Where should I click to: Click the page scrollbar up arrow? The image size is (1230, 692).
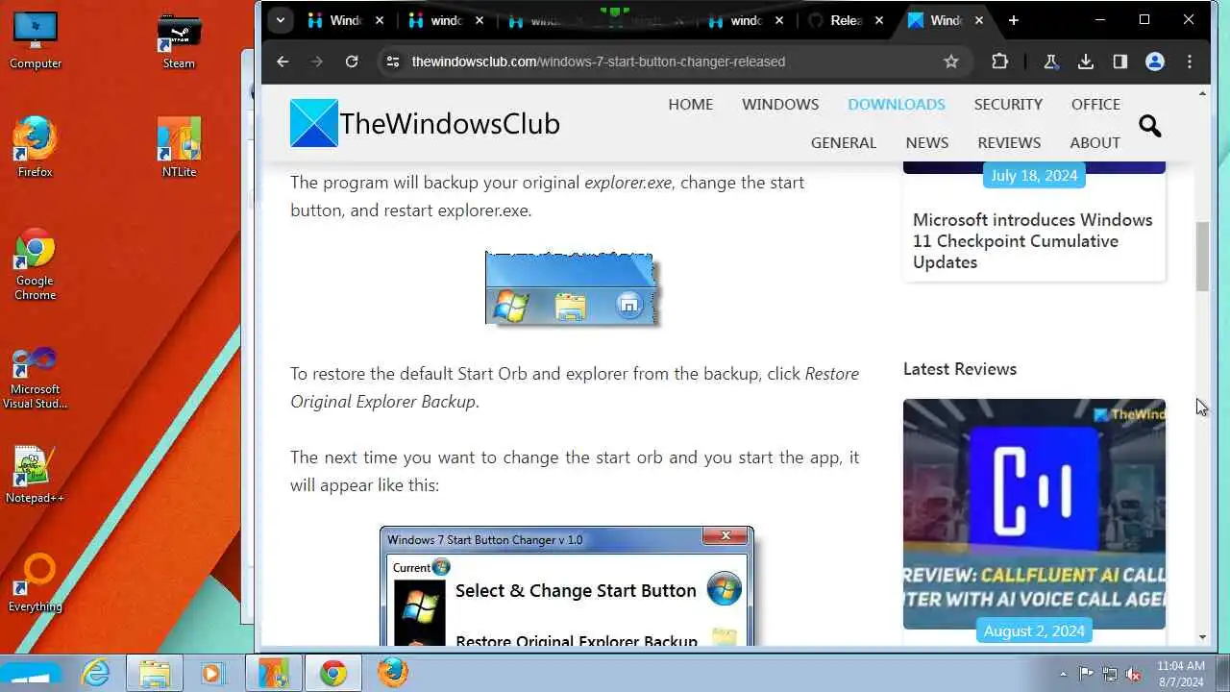1202,94
